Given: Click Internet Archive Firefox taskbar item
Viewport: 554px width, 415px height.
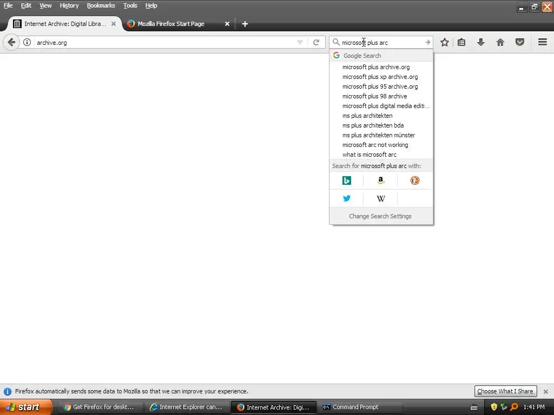Looking at the screenshot, I should pos(273,407).
